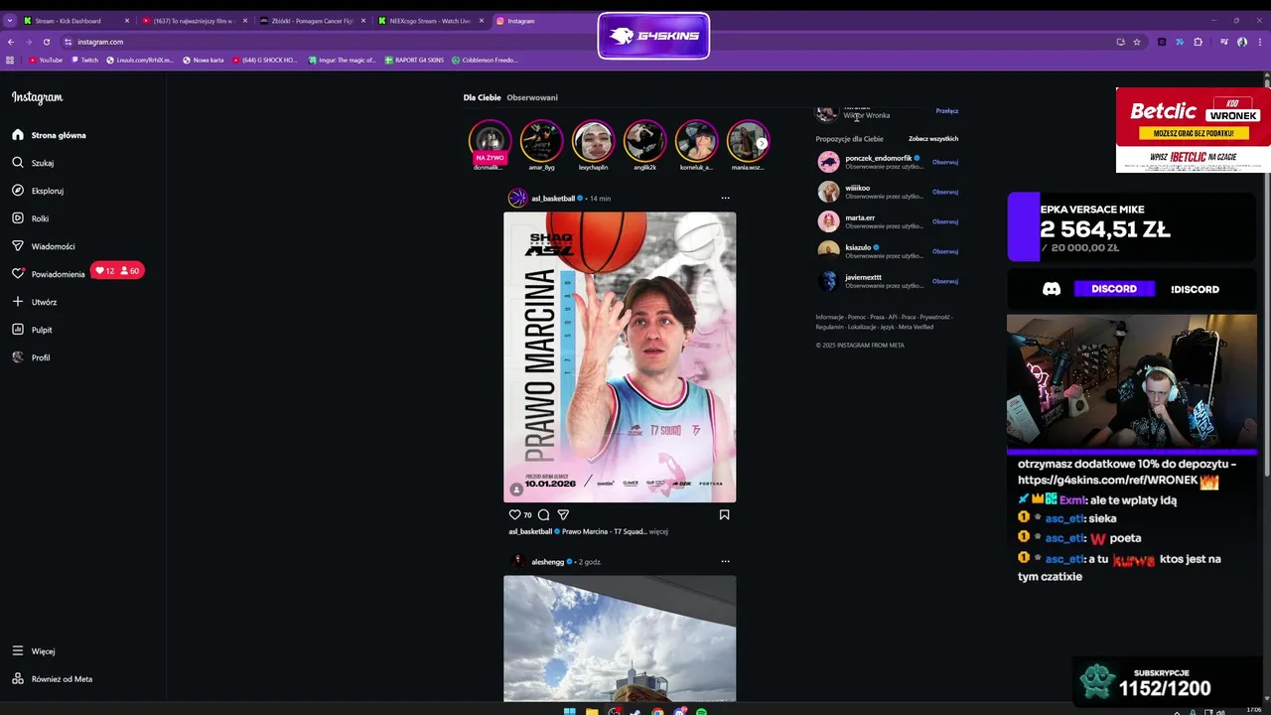1271x715 pixels.
Task: Open Chrome on the taskbar
Action: [657, 711]
